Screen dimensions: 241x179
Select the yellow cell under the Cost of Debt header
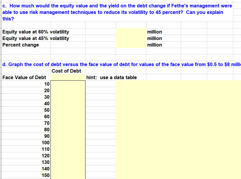click(x=68, y=77)
